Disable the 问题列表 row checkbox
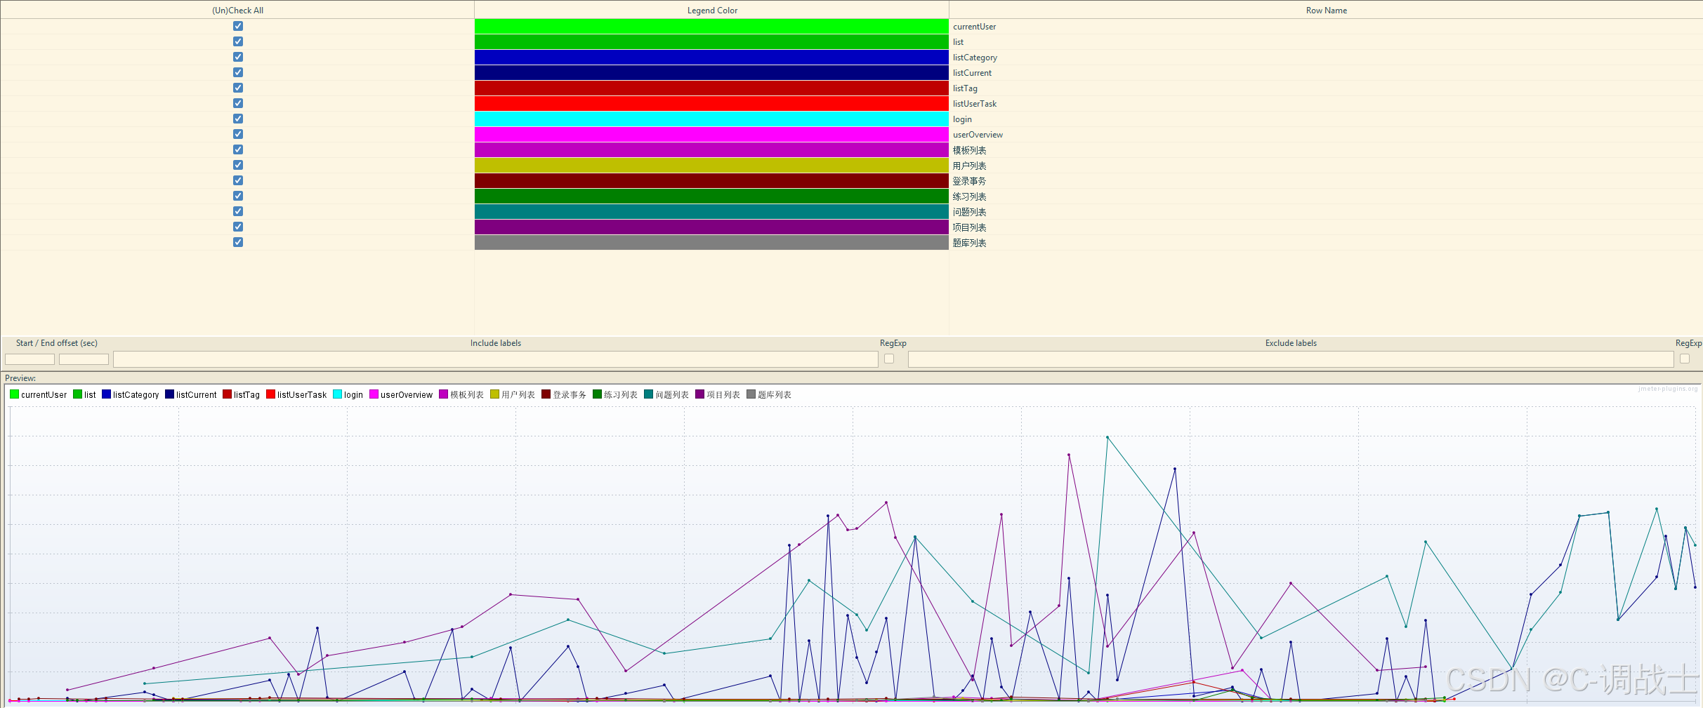The image size is (1703, 708). pyautogui.click(x=238, y=211)
